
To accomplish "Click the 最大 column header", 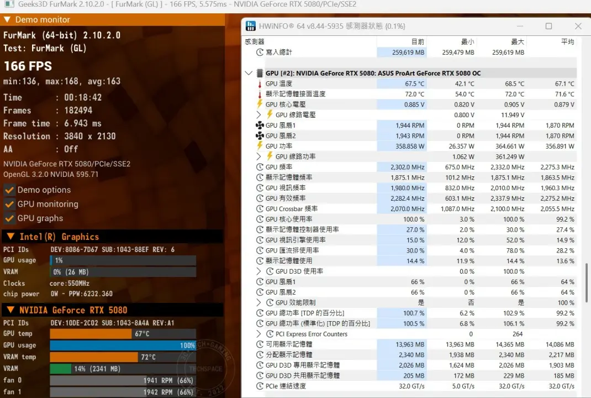I will [x=518, y=41].
